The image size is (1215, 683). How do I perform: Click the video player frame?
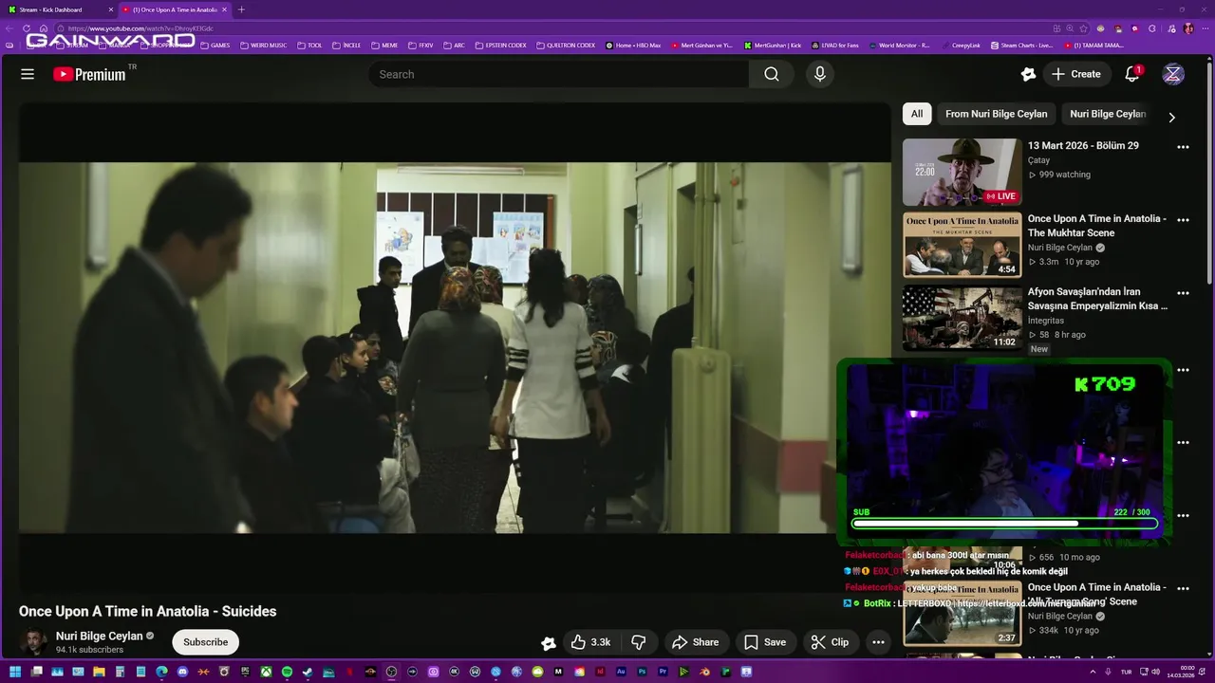click(455, 347)
